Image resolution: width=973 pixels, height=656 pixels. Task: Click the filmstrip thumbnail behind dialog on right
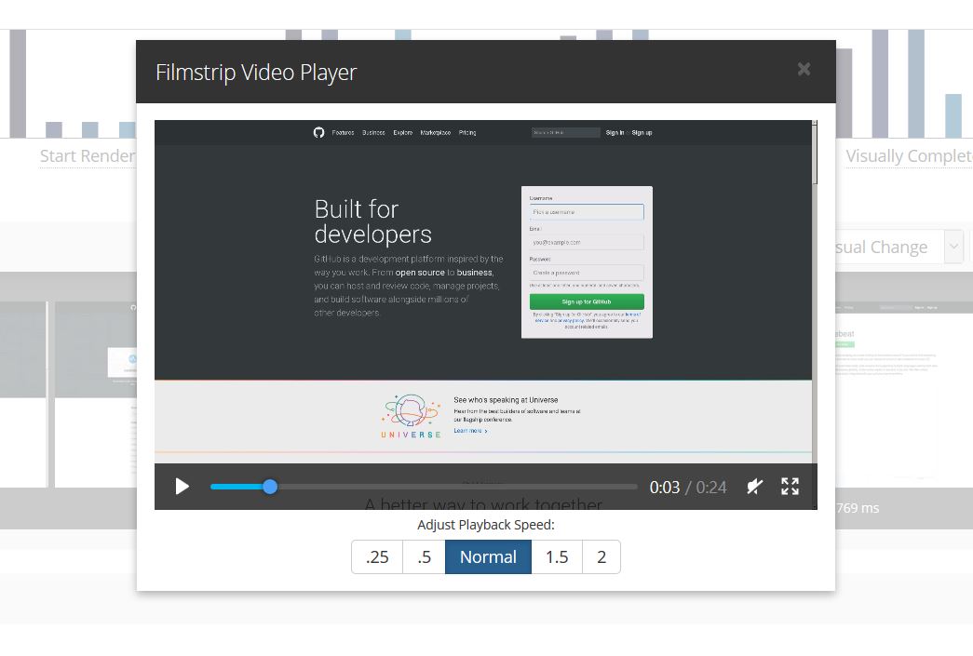coord(886,394)
